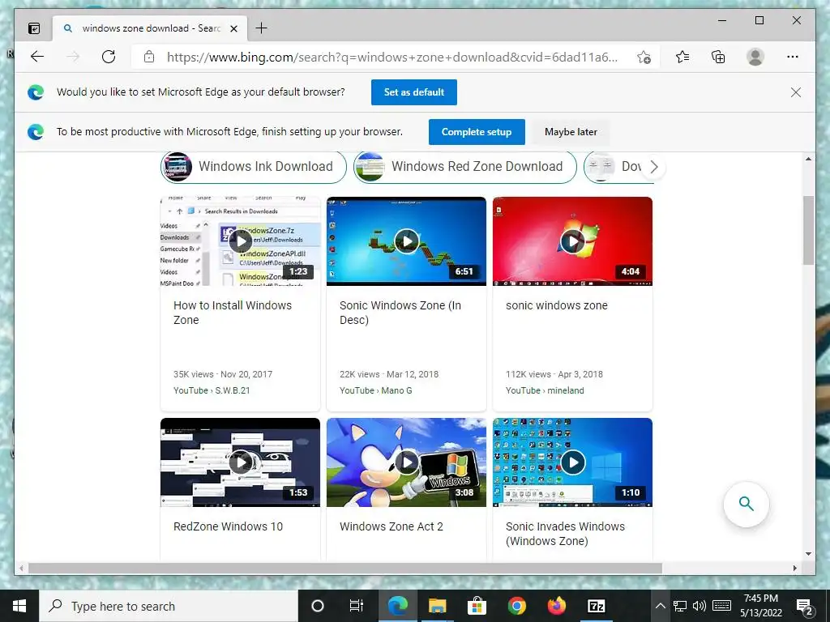Open Collections panel

point(718,57)
